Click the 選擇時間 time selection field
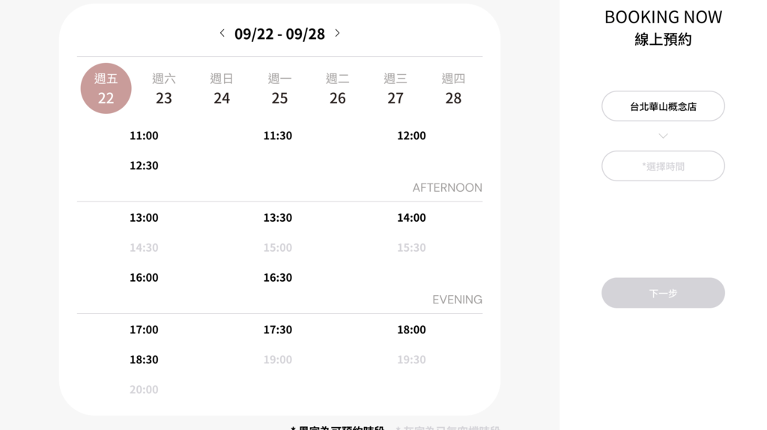 click(663, 166)
